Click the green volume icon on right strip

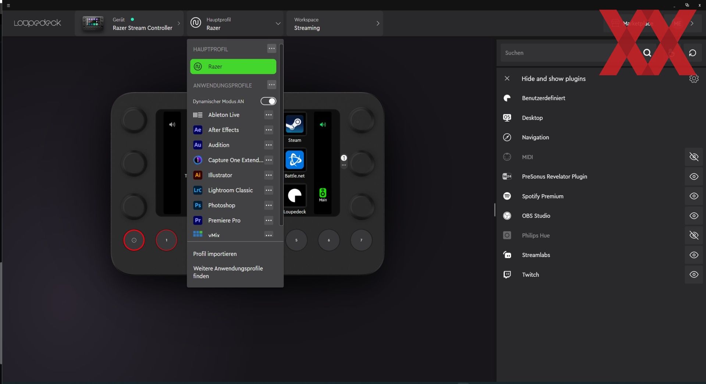pyautogui.click(x=323, y=124)
